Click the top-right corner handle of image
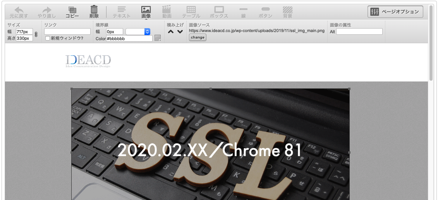Image resolution: width=438 pixels, height=200 pixels. 349,89
